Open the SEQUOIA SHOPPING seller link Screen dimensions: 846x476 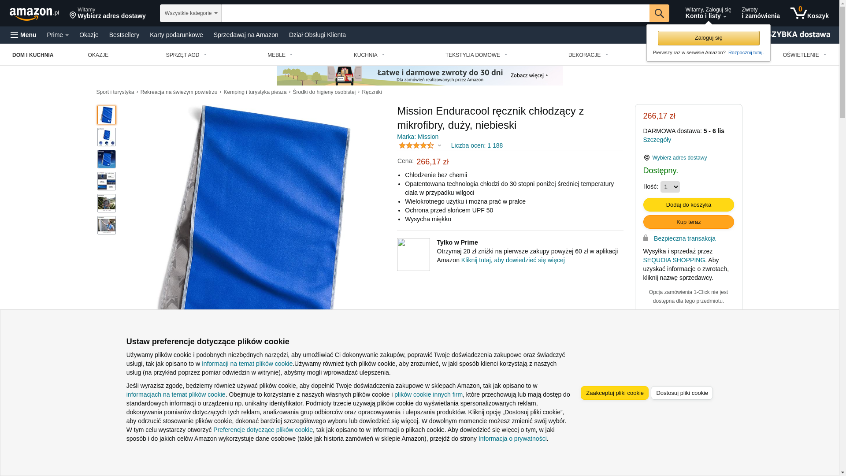pyautogui.click(x=674, y=260)
